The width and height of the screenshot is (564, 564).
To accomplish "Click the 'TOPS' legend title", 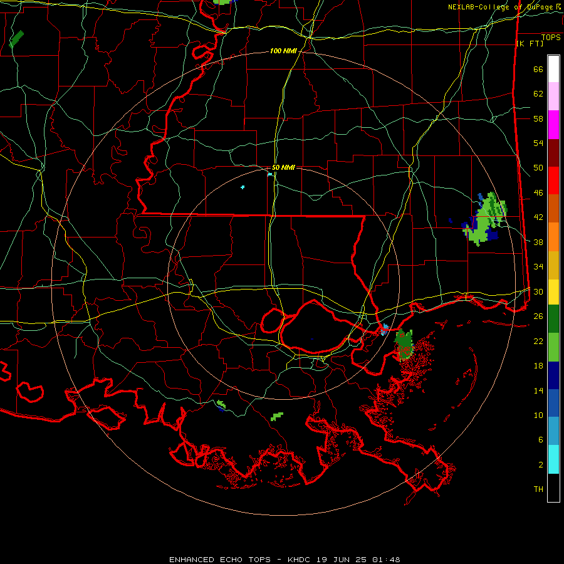I will [x=551, y=38].
